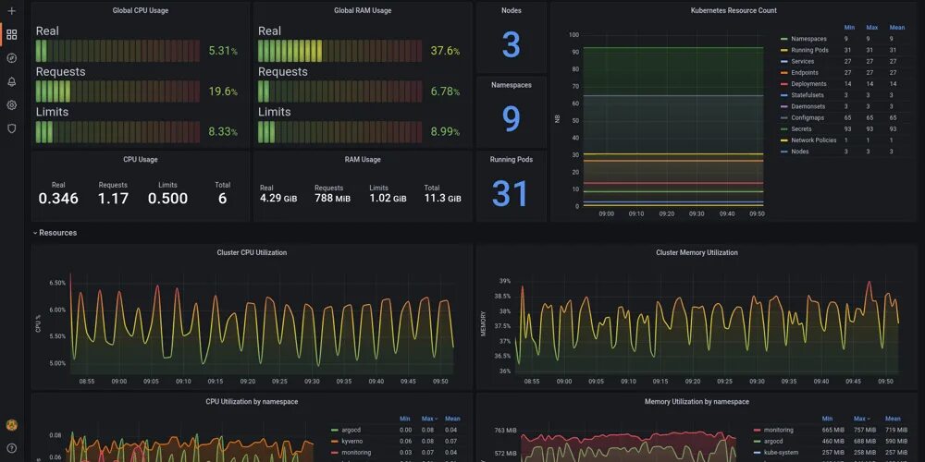This screenshot has width=925, height=462.
Task: Click the kube-system color swatch in Memory legend
Action: [x=757, y=453]
